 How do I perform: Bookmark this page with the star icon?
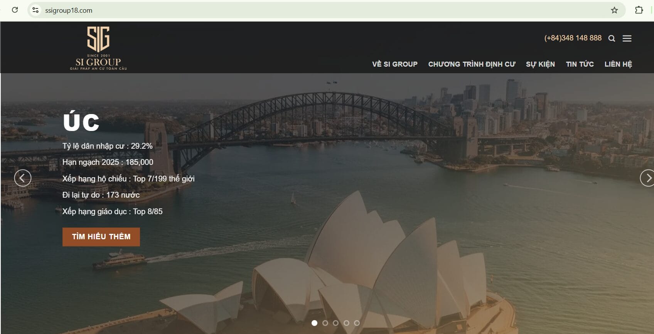pos(614,10)
